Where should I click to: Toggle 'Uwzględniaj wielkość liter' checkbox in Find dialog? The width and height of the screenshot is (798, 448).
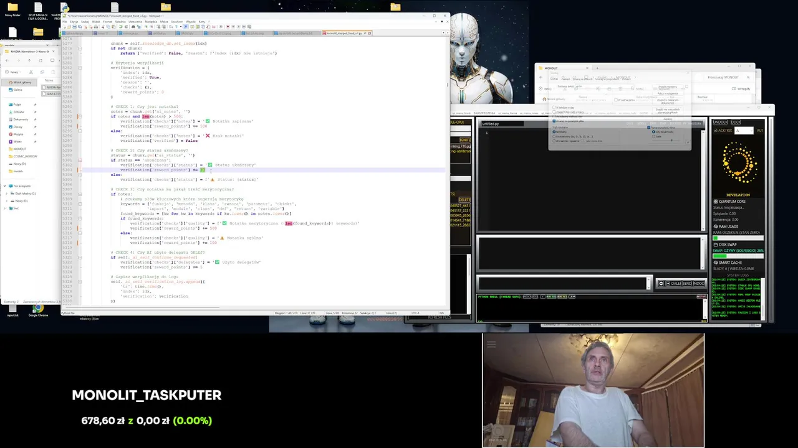click(x=554, y=116)
